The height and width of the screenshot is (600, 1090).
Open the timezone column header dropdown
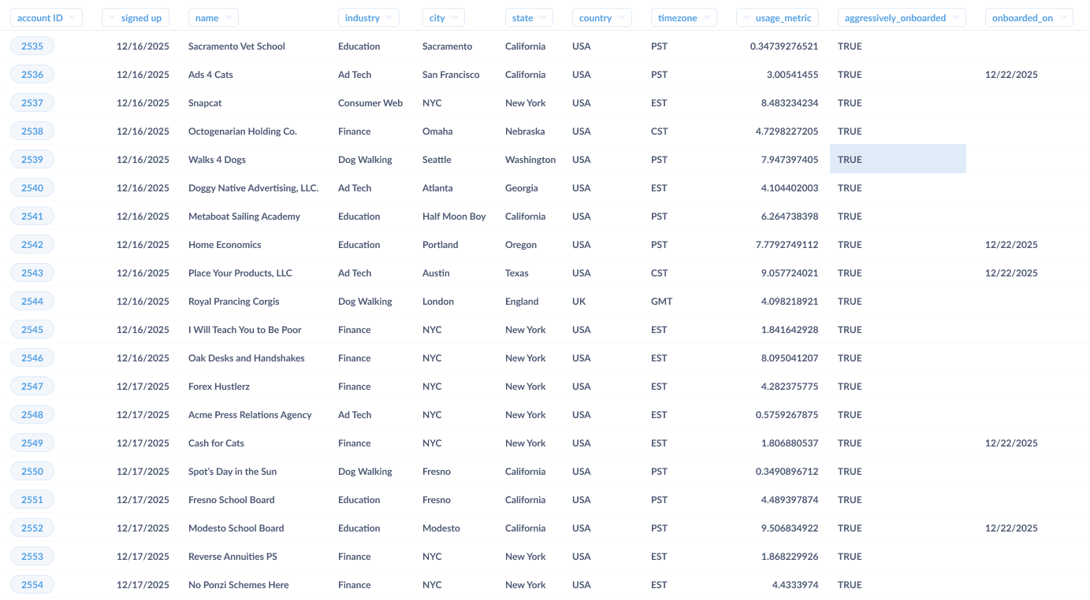684,17
